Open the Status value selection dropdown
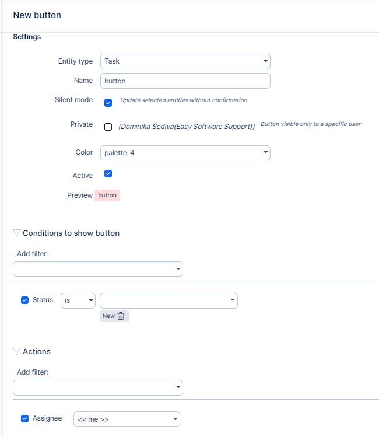The height and width of the screenshot is (437, 379). click(x=169, y=300)
